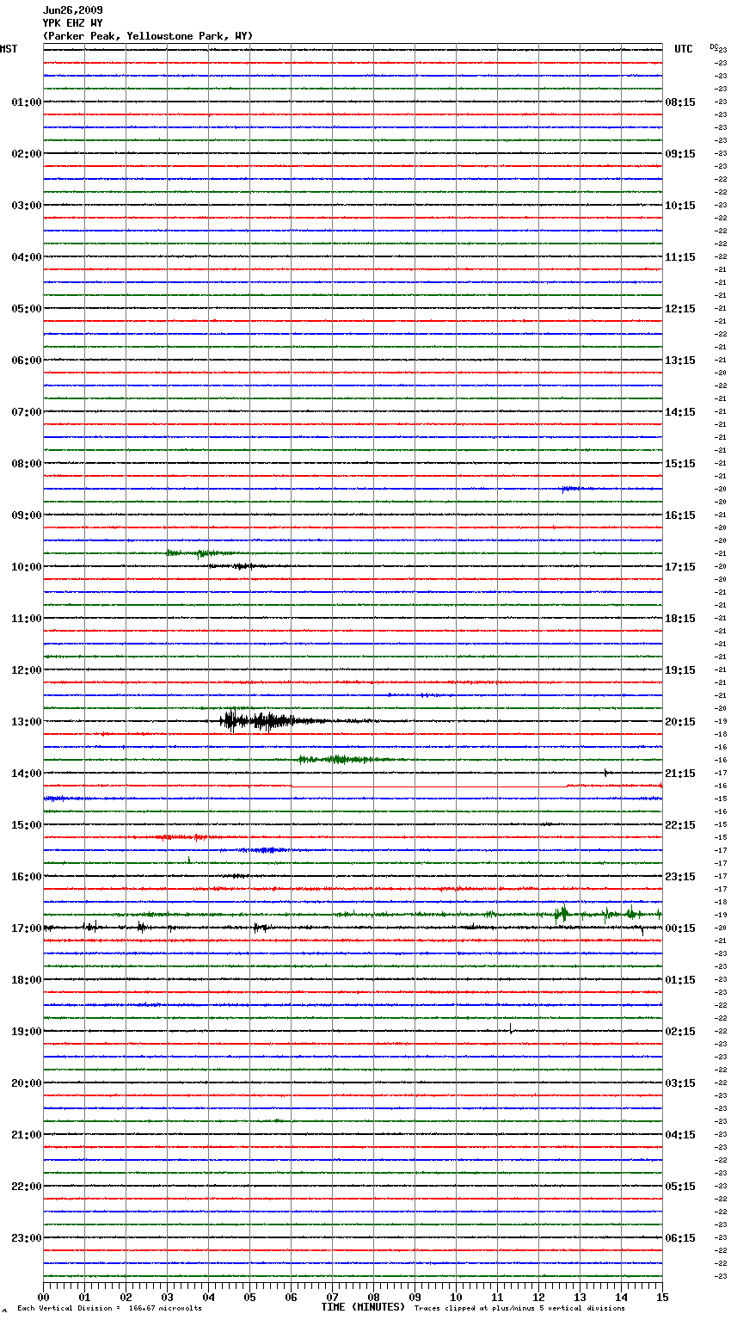Click the small spike on the 19:00 trace
731x1320 pixels.
(511, 1028)
